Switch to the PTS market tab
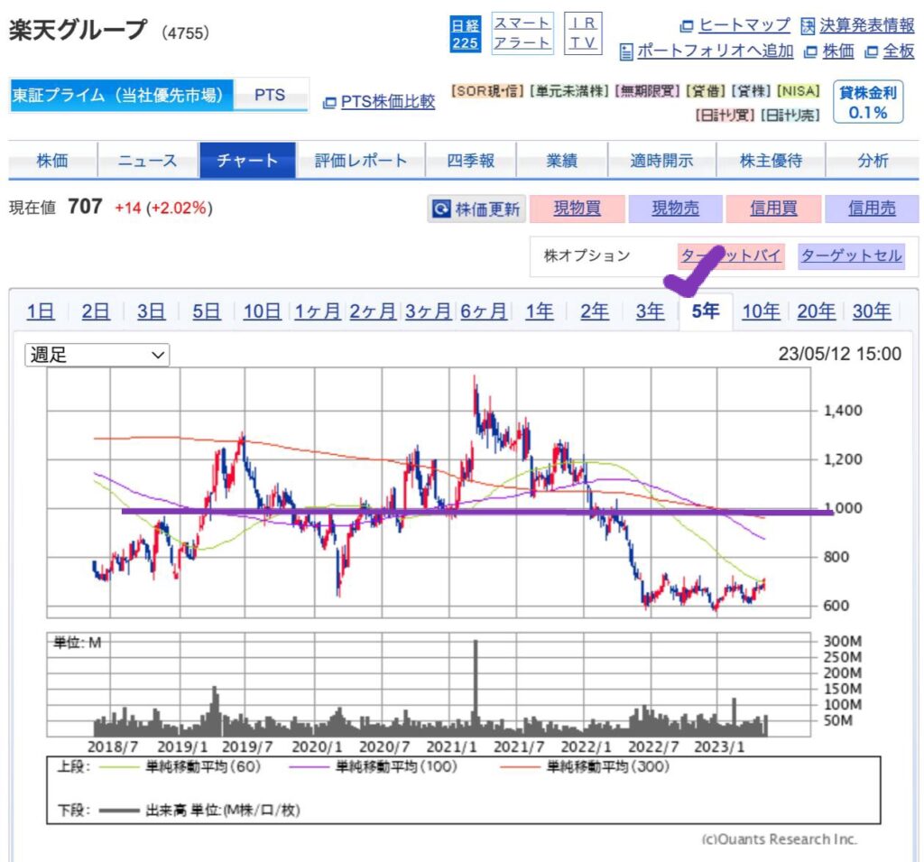 [x=270, y=95]
